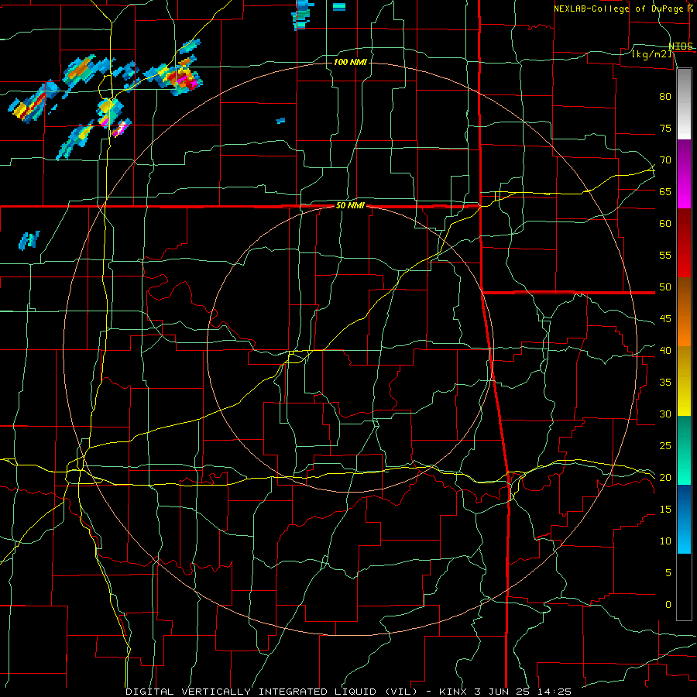Image resolution: width=697 pixels, height=697 pixels.
Task: Click the lone cyan echo near the left edge
Action: (x=29, y=240)
